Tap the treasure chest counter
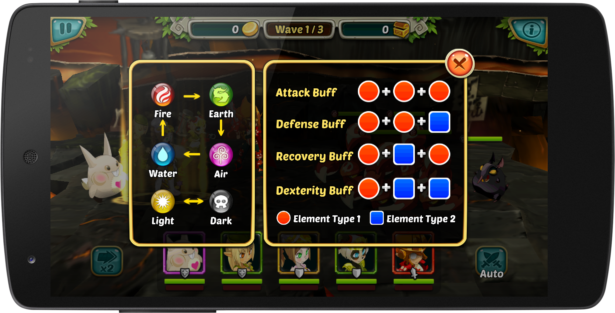The width and height of the screenshot is (615, 313). (x=375, y=30)
